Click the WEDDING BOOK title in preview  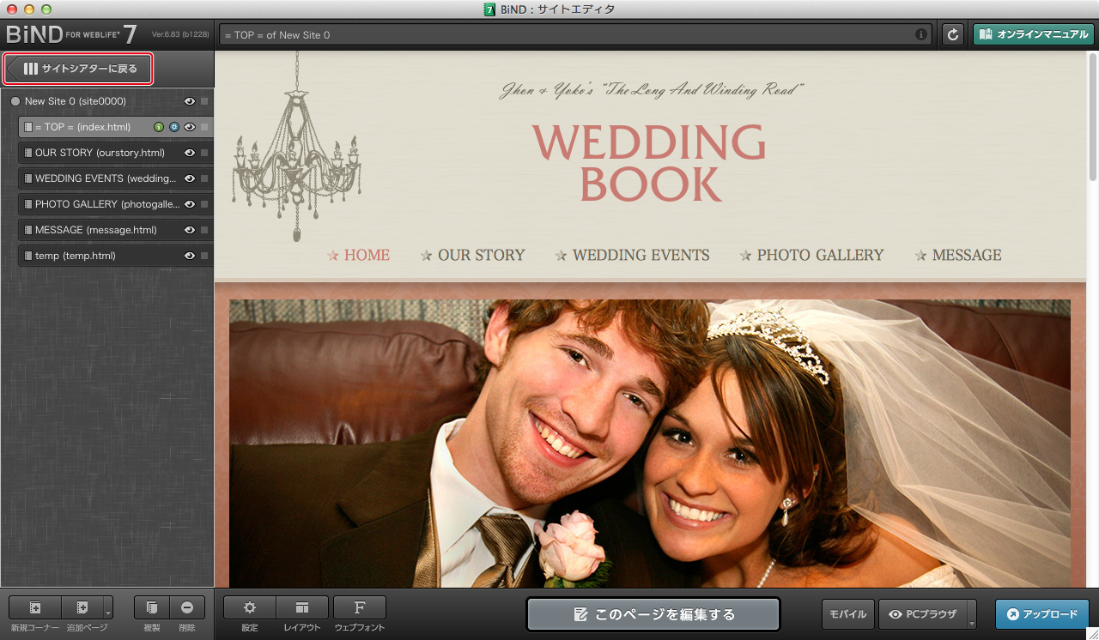tap(650, 163)
